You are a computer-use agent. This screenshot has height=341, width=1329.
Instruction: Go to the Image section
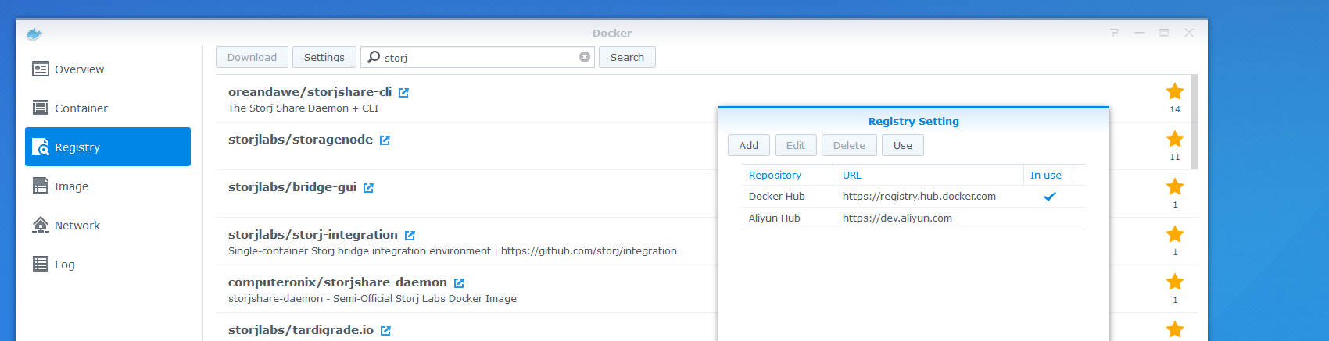(x=108, y=186)
